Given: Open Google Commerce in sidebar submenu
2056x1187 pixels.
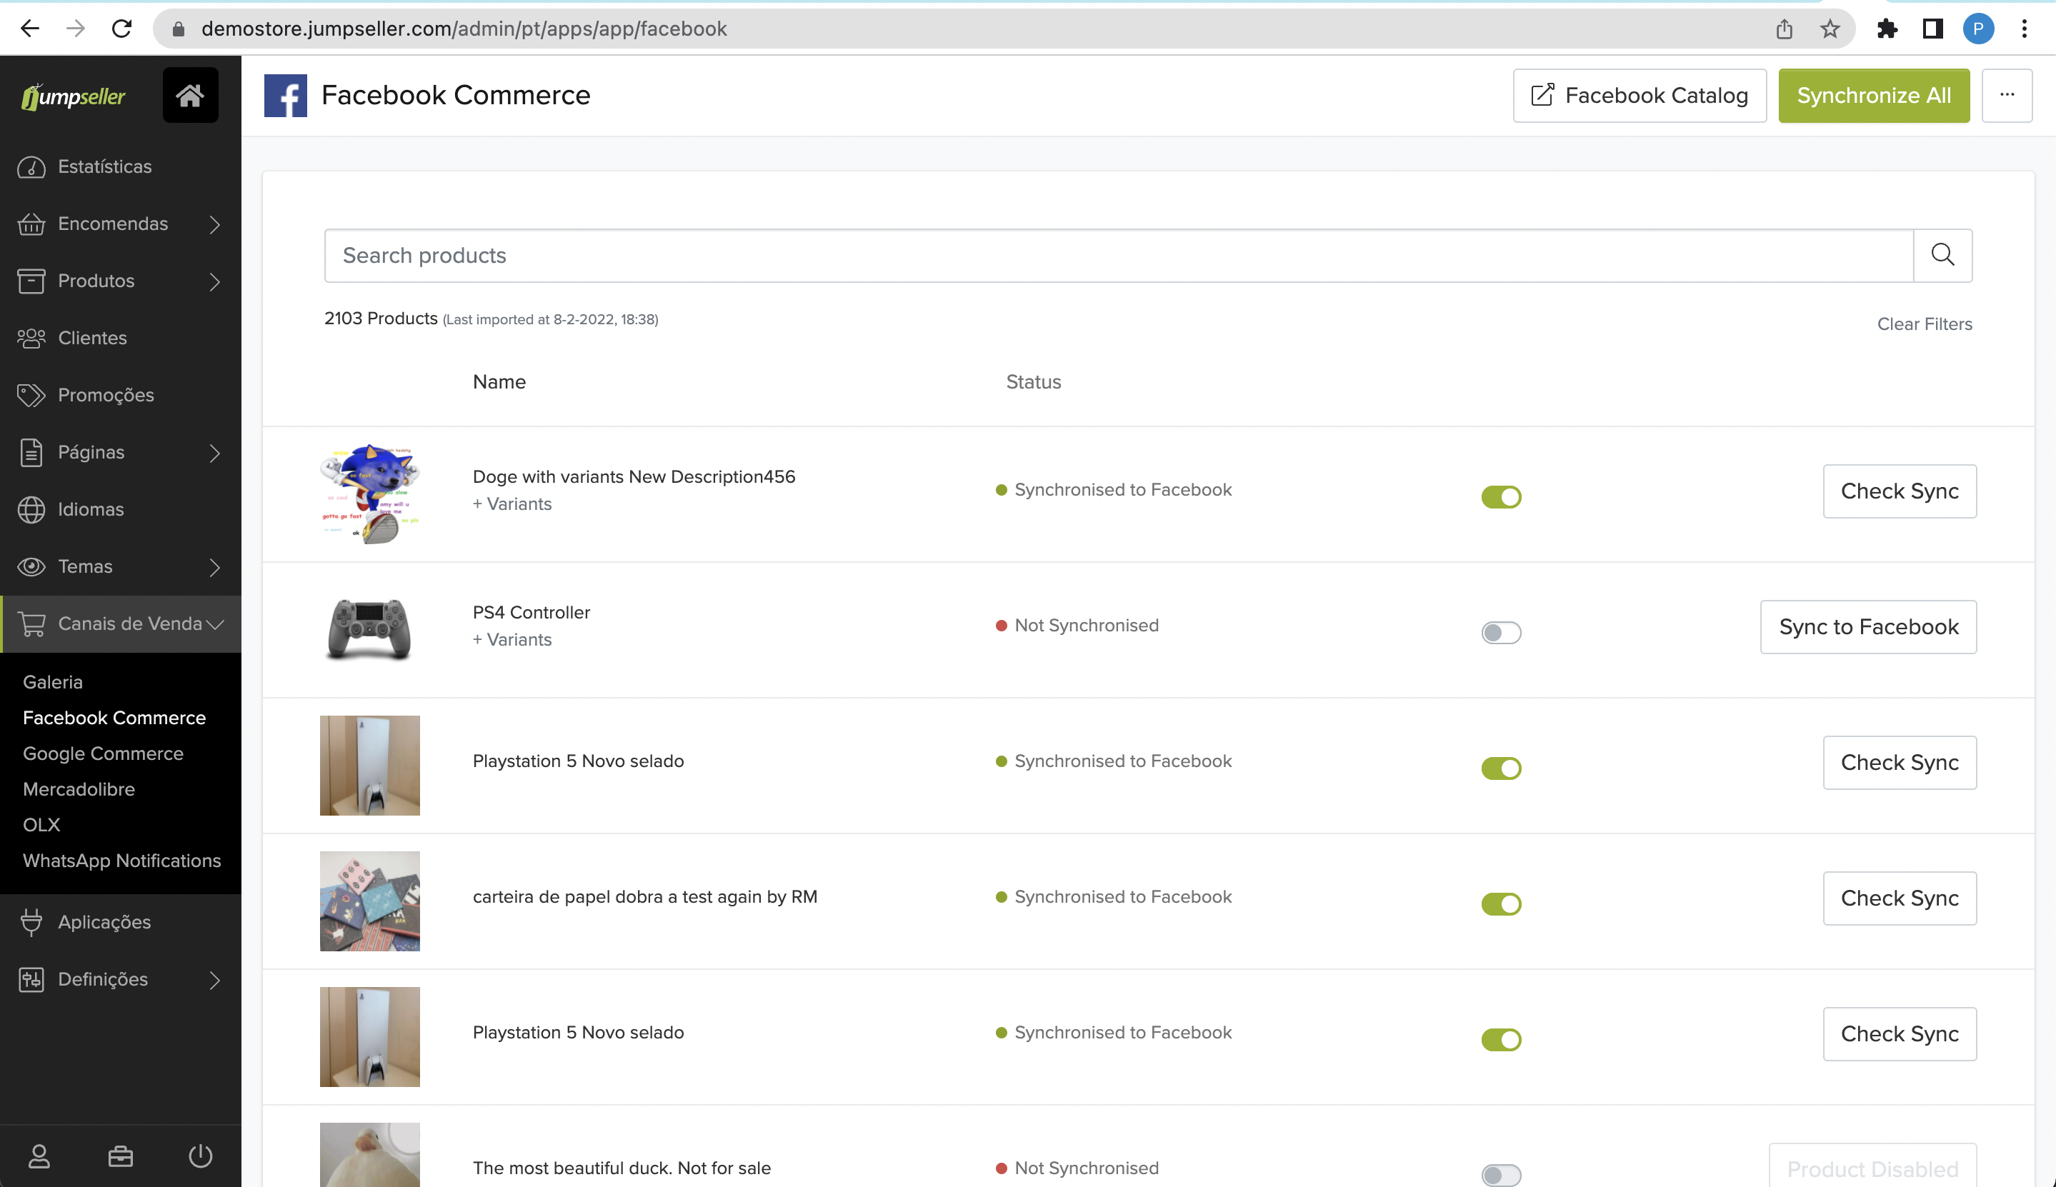Looking at the screenshot, I should [x=103, y=753].
